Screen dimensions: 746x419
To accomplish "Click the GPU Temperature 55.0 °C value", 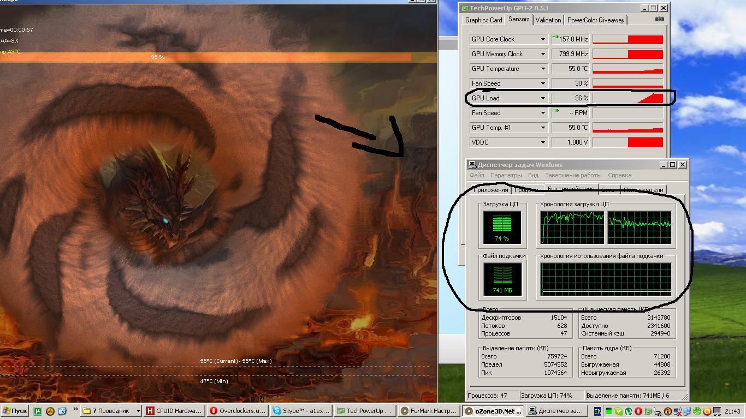I will 570,69.
